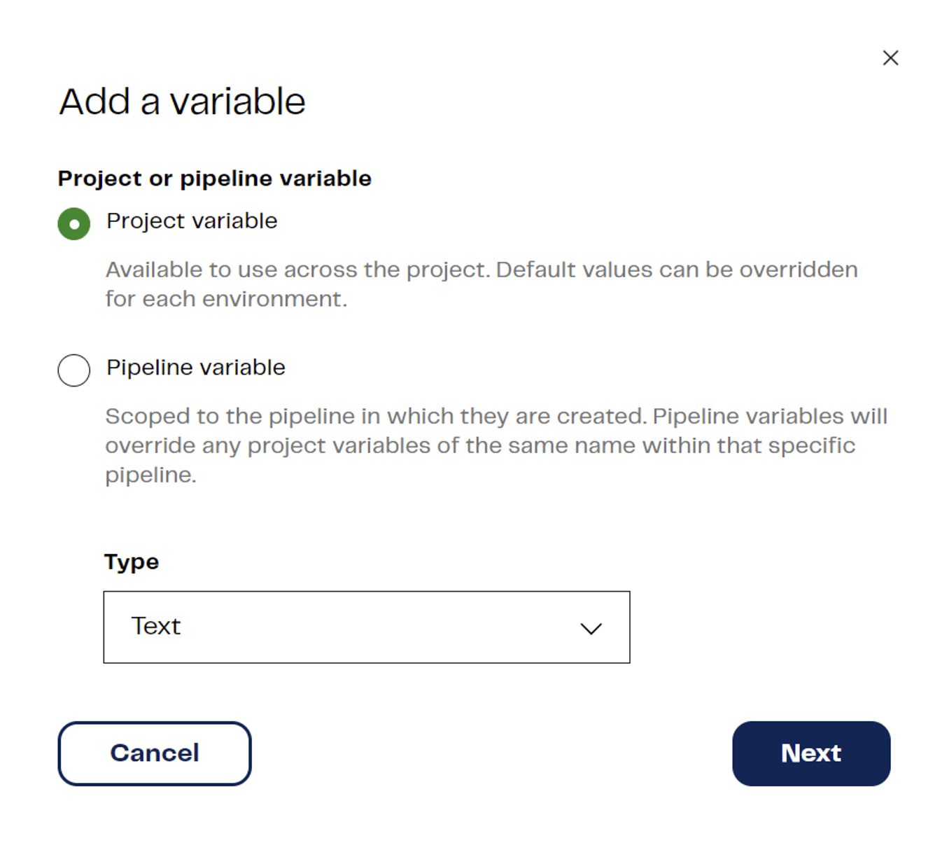
Task: Click the chevron on the Text dropdown
Action: point(590,628)
